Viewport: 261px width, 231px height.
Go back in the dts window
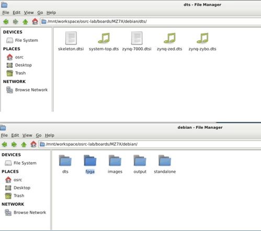(x=6, y=21)
